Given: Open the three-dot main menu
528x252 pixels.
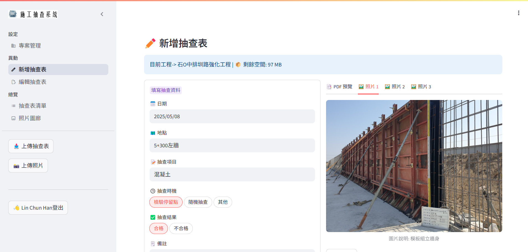Looking at the screenshot, I should pos(519,13).
